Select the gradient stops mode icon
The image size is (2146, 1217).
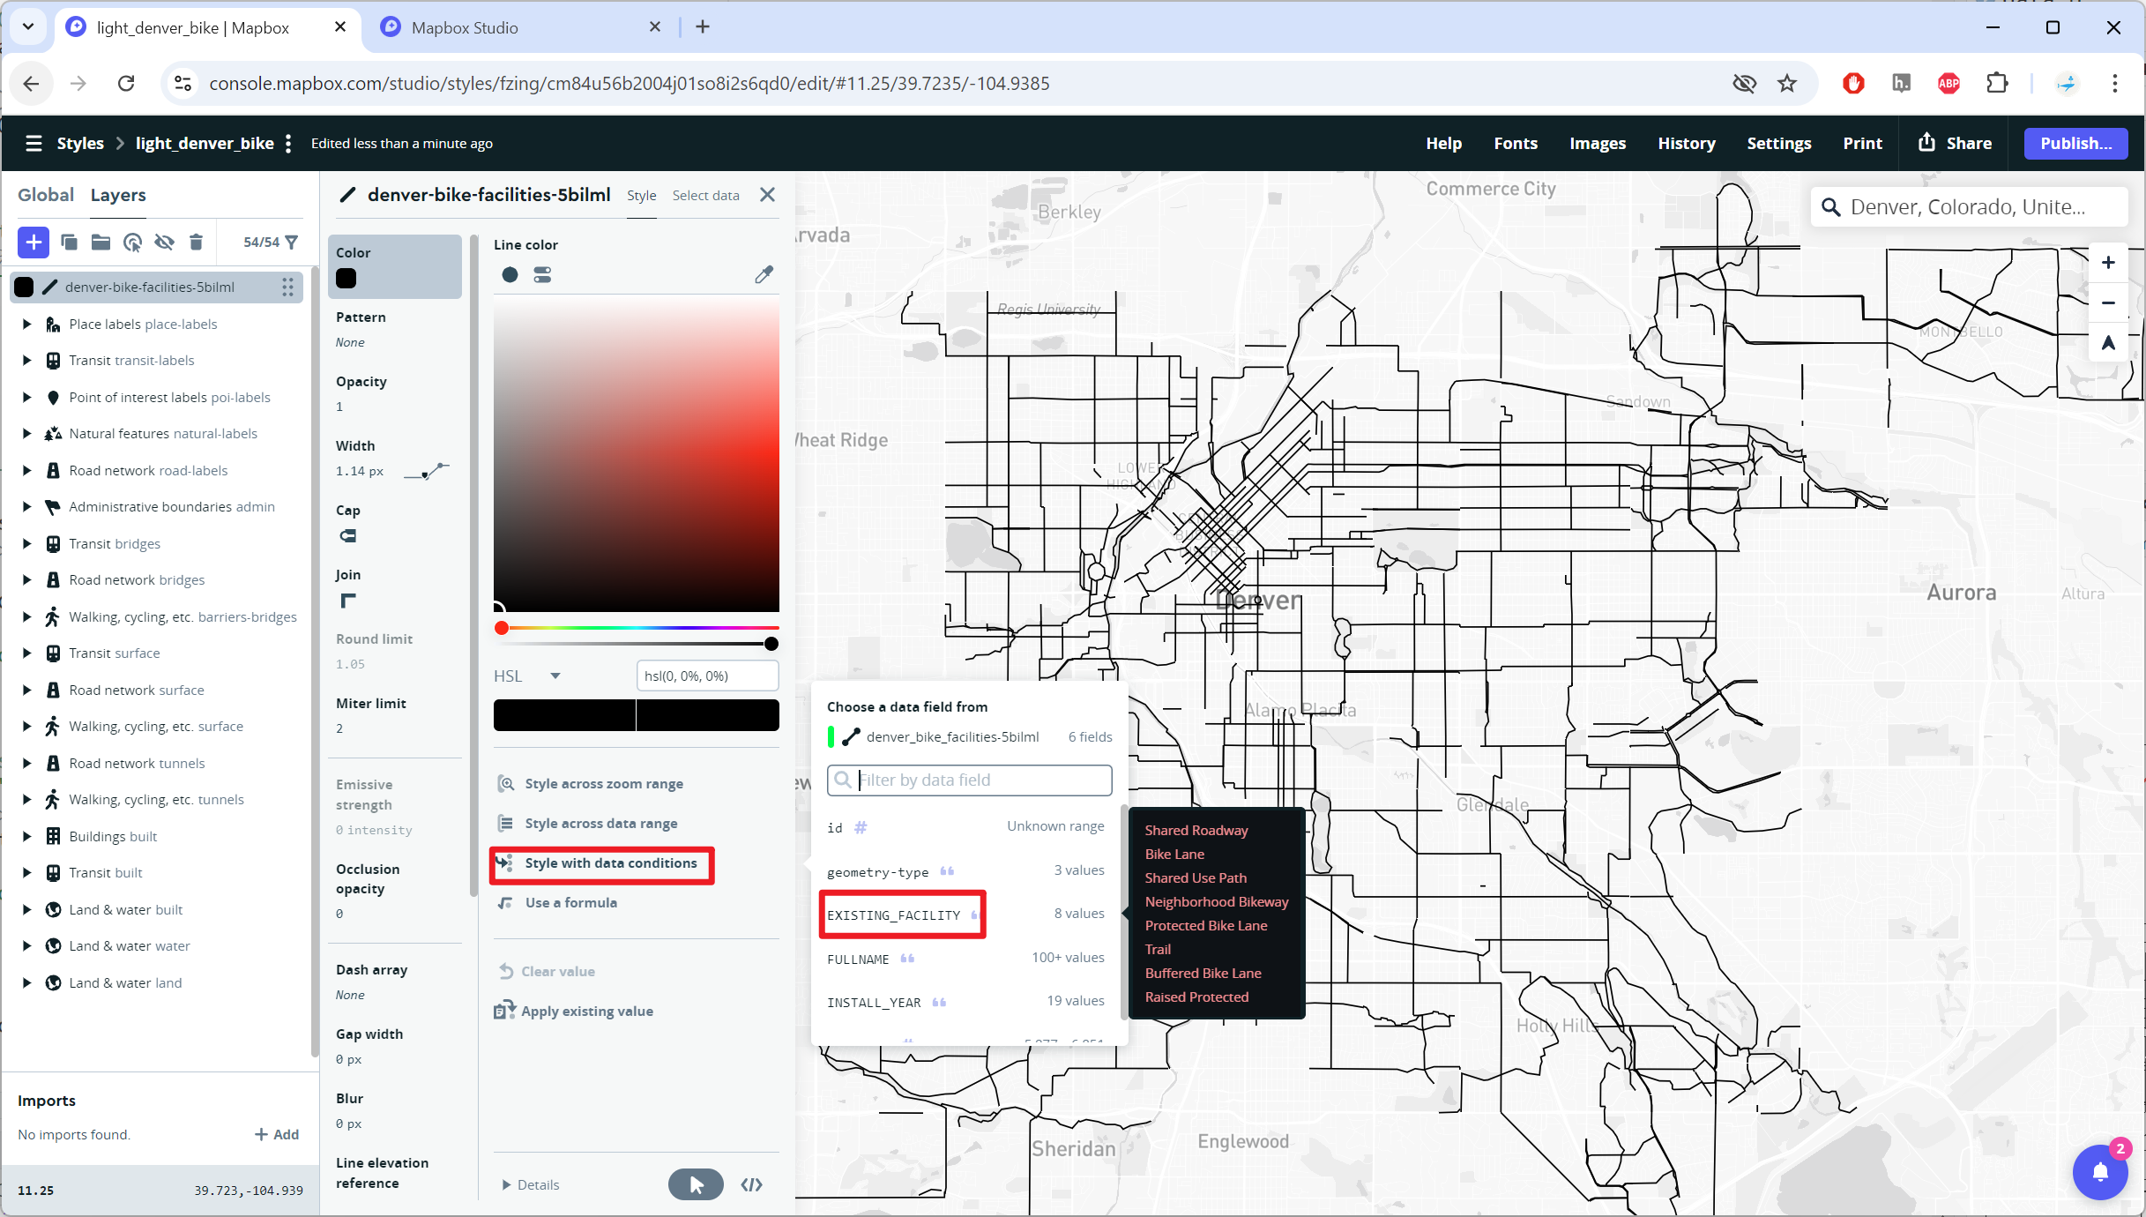click(x=542, y=275)
